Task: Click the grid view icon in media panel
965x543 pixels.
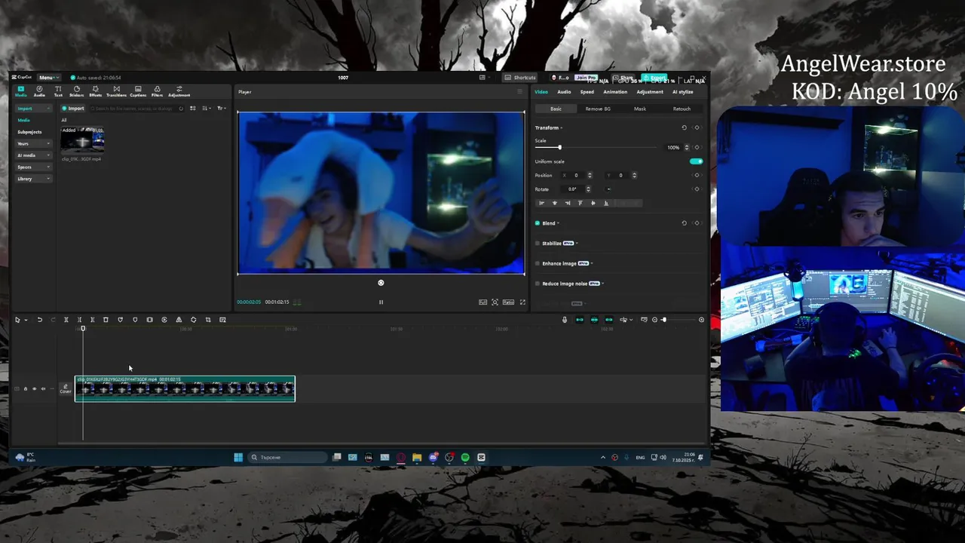Action: [192, 109]
